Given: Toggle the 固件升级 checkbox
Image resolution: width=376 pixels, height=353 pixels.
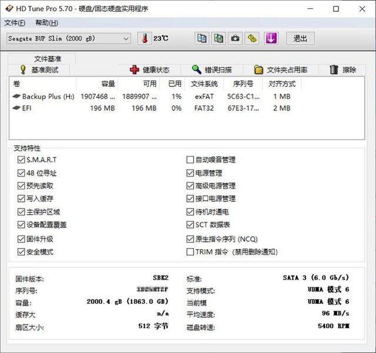Looking at the screenshot, I should [x=21, y=239].
